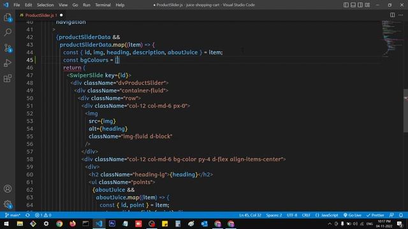Image resolution: width=408 pixels, height=229 pixels.
Task: Open Problems from errors and warnings indicator
Action: click(x=43, y=215)
